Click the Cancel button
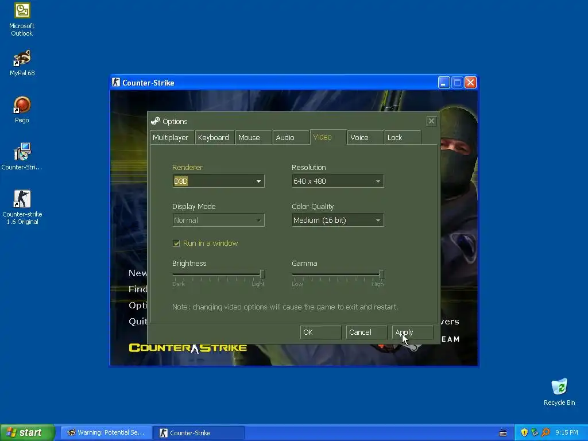 pyautogui.click(x=366, y=332)
